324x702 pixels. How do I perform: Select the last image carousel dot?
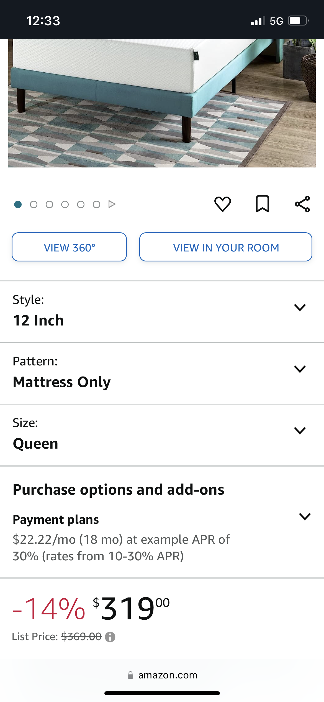pyautogui.click(x=96, y=205)
